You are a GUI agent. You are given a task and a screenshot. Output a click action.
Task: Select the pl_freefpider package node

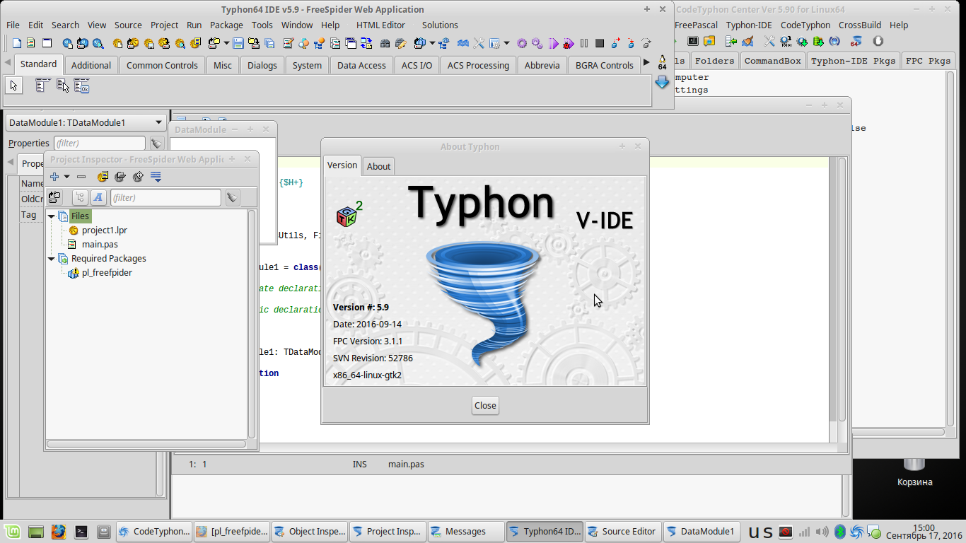107,273
